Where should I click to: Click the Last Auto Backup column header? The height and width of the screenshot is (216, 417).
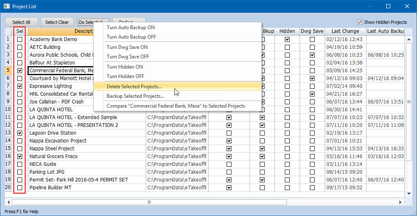[385, 31]
